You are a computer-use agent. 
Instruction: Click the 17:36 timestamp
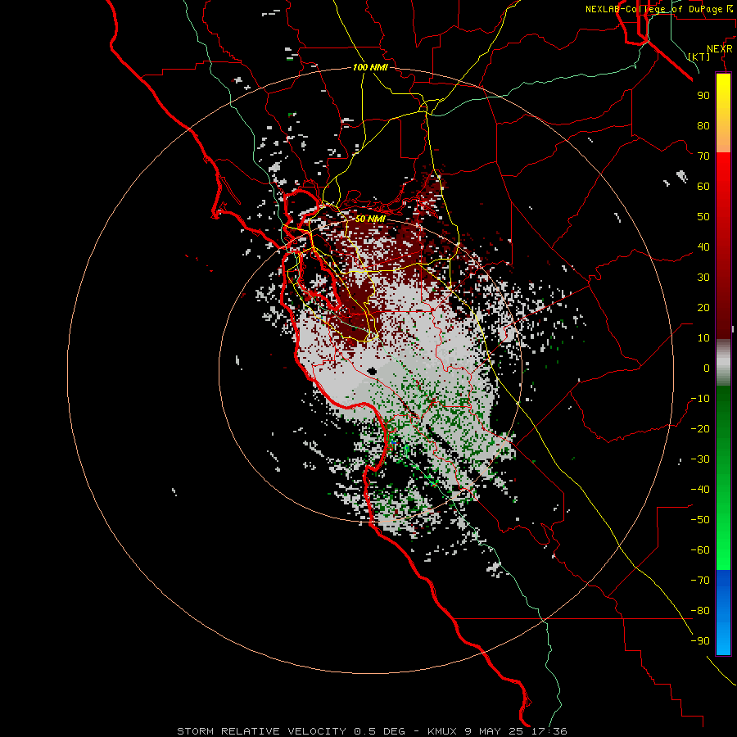click(x=549, y=731)
